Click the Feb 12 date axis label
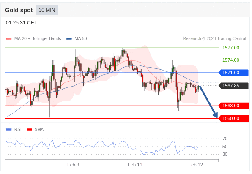252x174 pixels. (196, 165)
